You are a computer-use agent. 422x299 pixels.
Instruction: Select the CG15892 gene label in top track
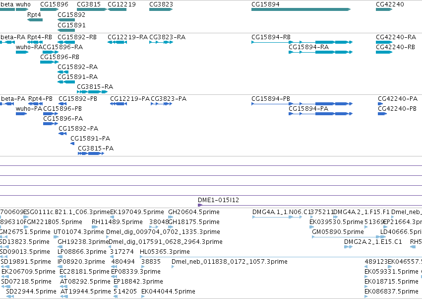pyautogui.click(x=71, y=14)
